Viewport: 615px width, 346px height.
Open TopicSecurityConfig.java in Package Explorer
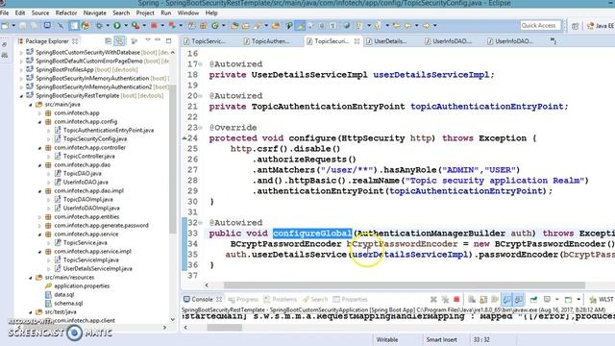[x=95, y=138]
